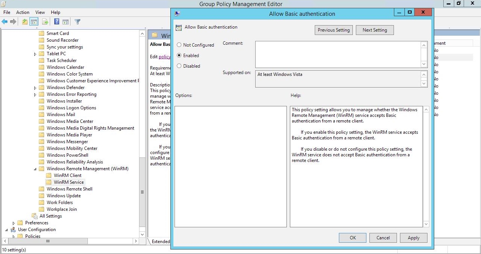Open Help via the question mark icon
The height and width of the screenshot is (254, 481).
(x=57, y=22)
